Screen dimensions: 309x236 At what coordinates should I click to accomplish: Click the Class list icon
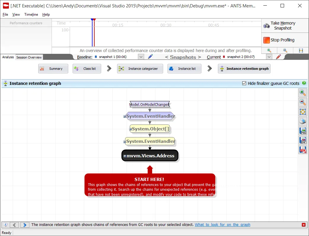(x=76, y=69)
